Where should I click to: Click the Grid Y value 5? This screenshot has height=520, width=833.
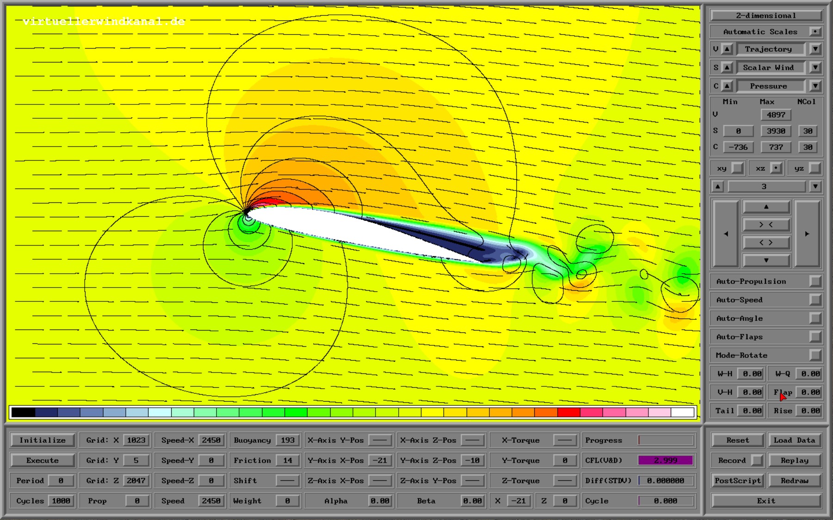pyautogui.click(x=136, y=460)
